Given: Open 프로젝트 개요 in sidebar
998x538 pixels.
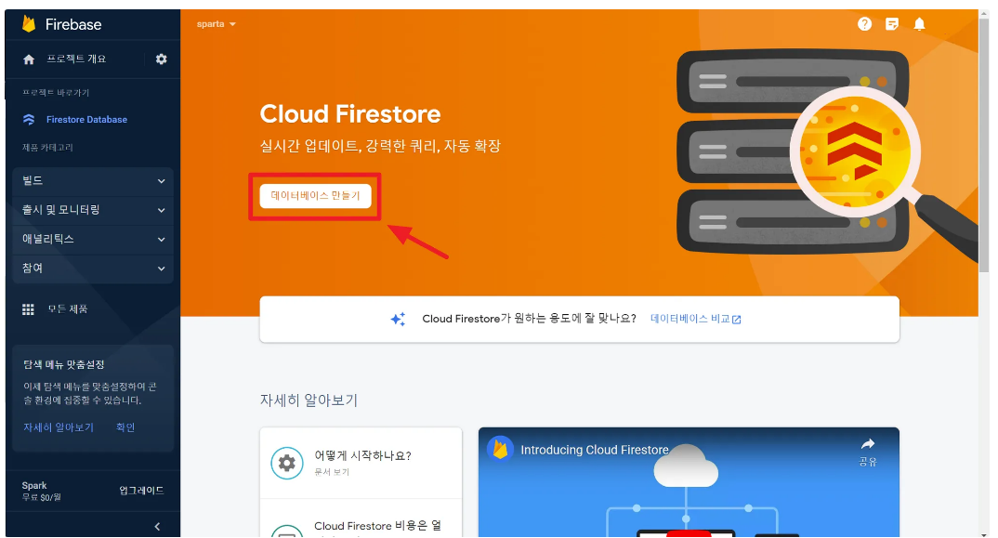Looking at the screenshot, I should 76,59.
